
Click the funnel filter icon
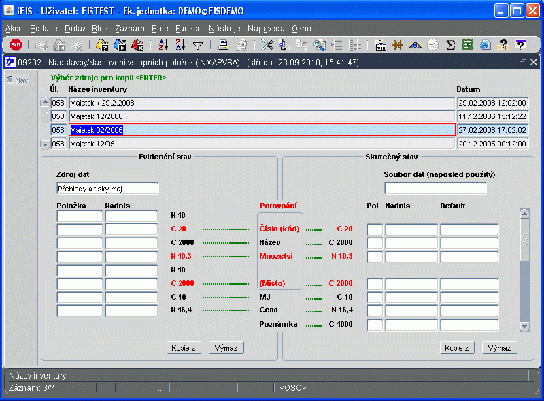pos(198,46)
